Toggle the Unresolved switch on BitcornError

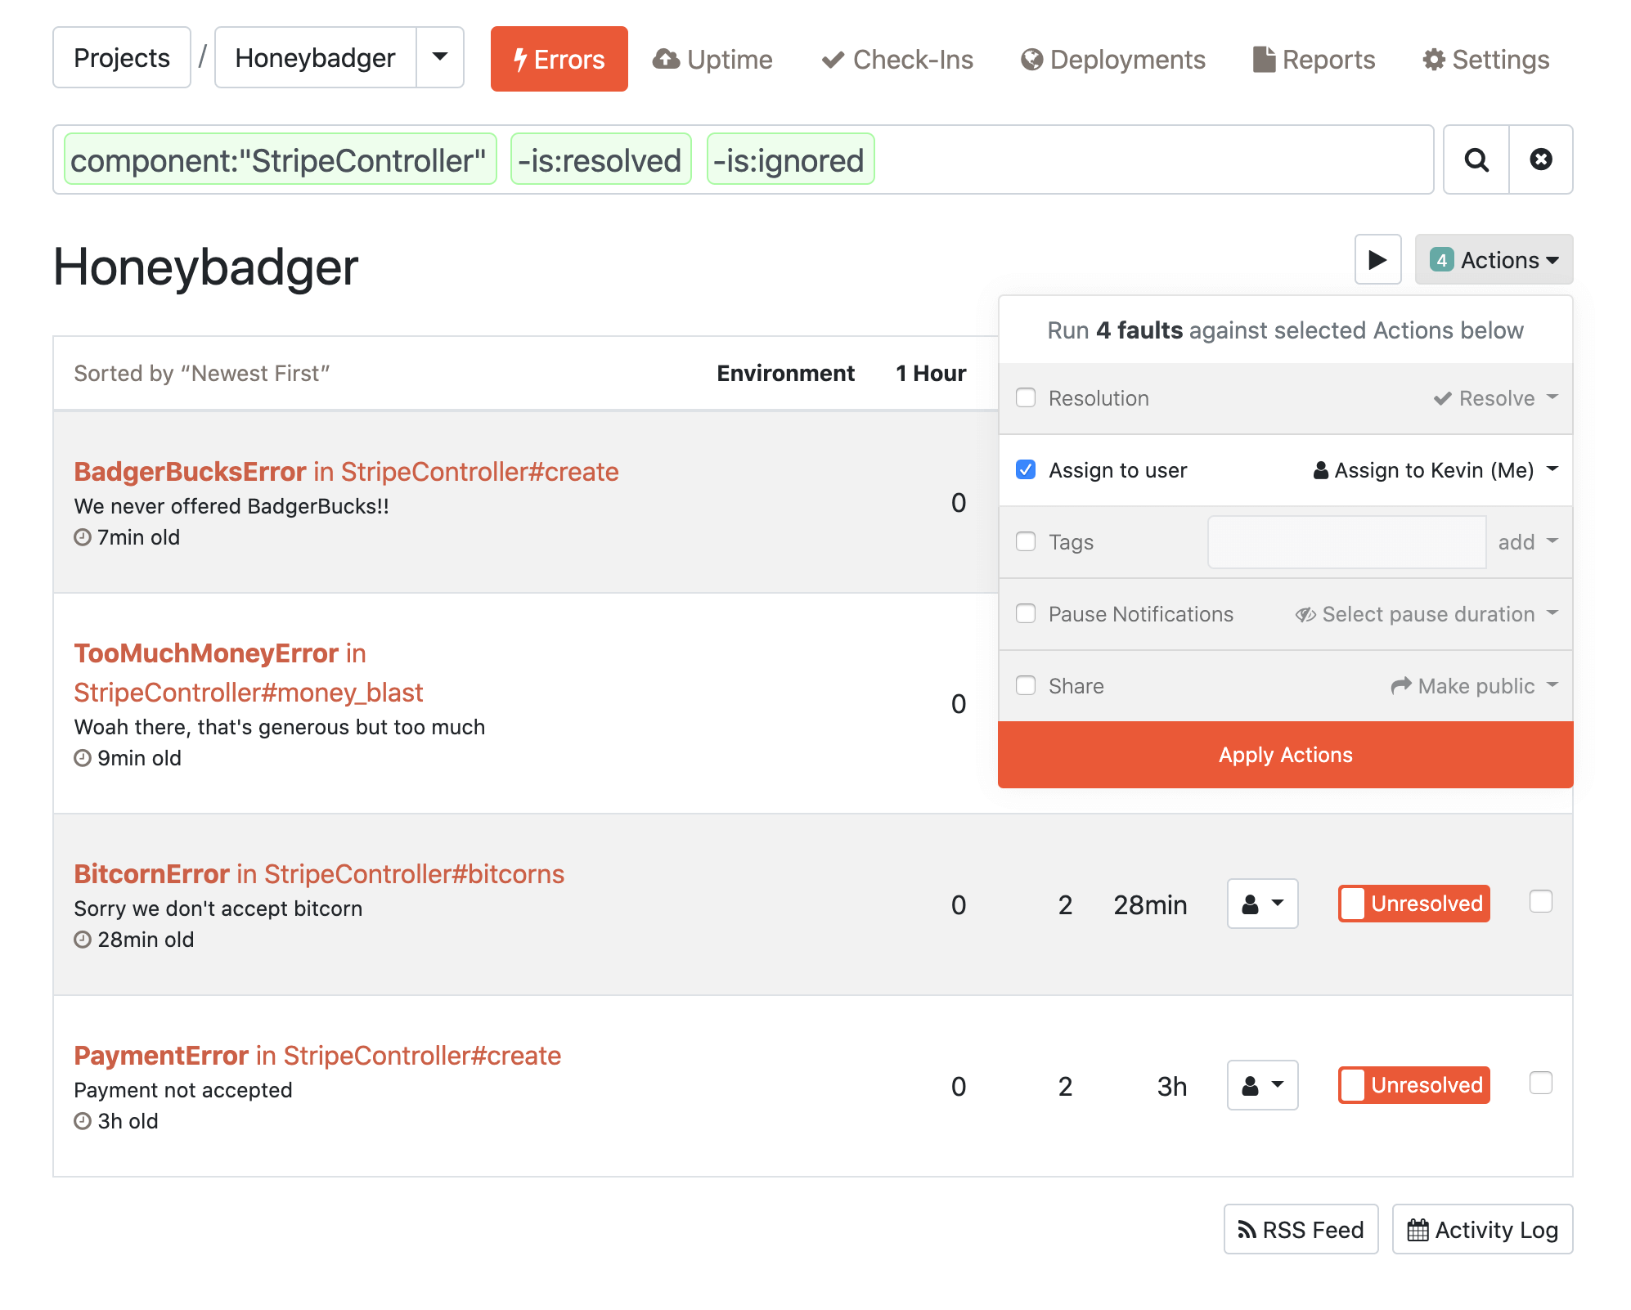pos(1413,904)
